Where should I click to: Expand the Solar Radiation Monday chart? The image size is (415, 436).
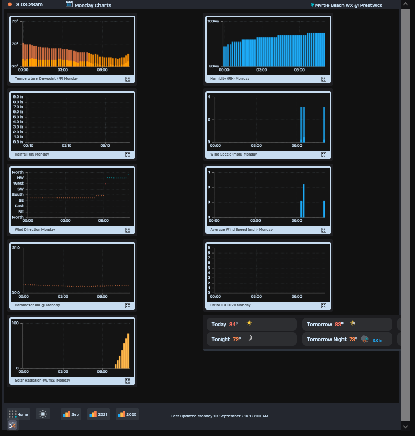pyautogui.click(x=127, y=381)
